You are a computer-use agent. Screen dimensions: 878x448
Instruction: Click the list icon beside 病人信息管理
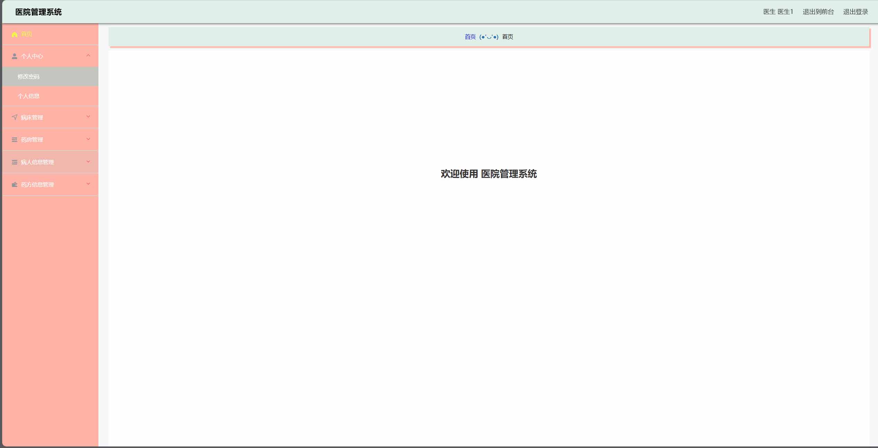15,162
